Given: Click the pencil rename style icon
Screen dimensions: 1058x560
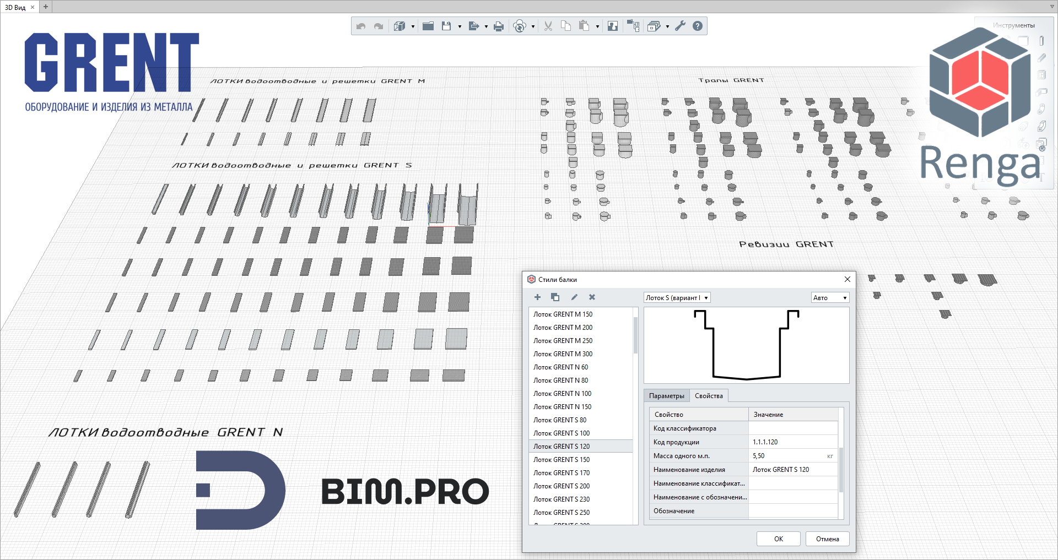Looking at the screenshot, I should (574, 297).
